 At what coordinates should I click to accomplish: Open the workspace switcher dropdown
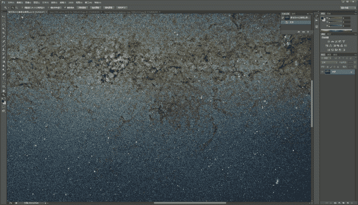[x=348, y=7]
